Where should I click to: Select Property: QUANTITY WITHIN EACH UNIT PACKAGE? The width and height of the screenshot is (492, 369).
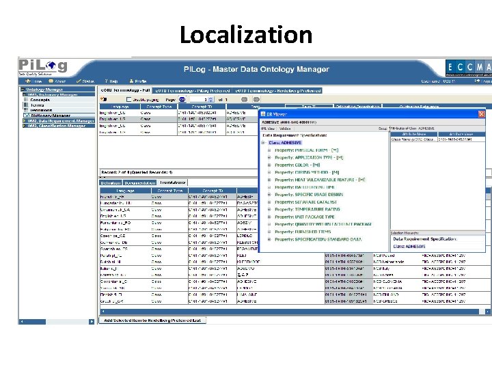tap(323, 224)
